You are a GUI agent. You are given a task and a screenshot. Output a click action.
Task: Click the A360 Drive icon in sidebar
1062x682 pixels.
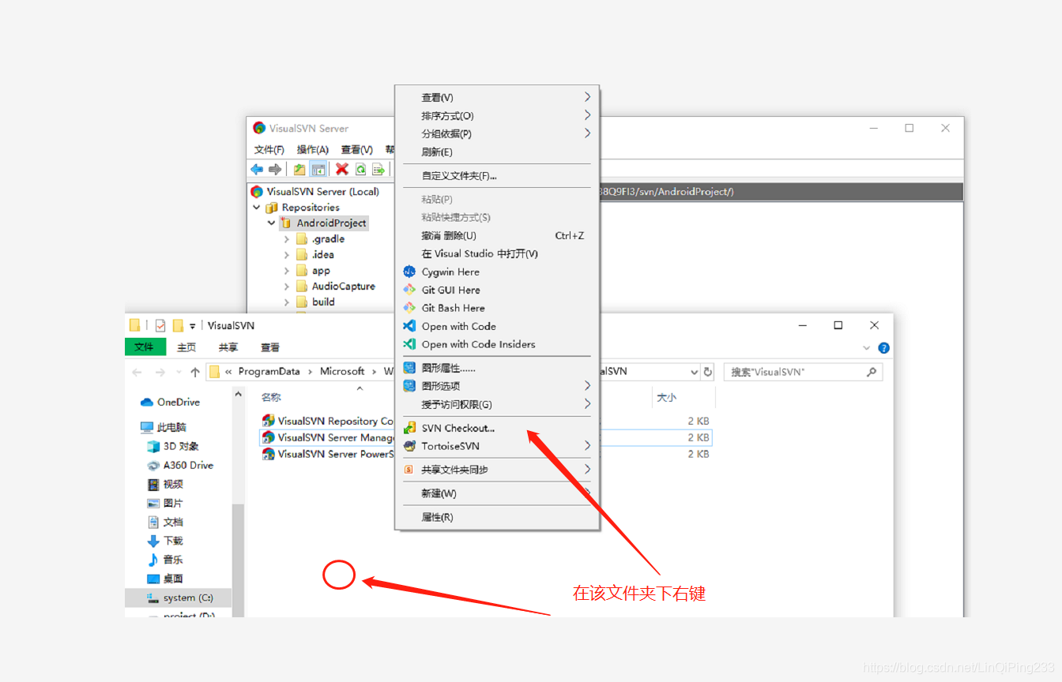tap(153, 465)
